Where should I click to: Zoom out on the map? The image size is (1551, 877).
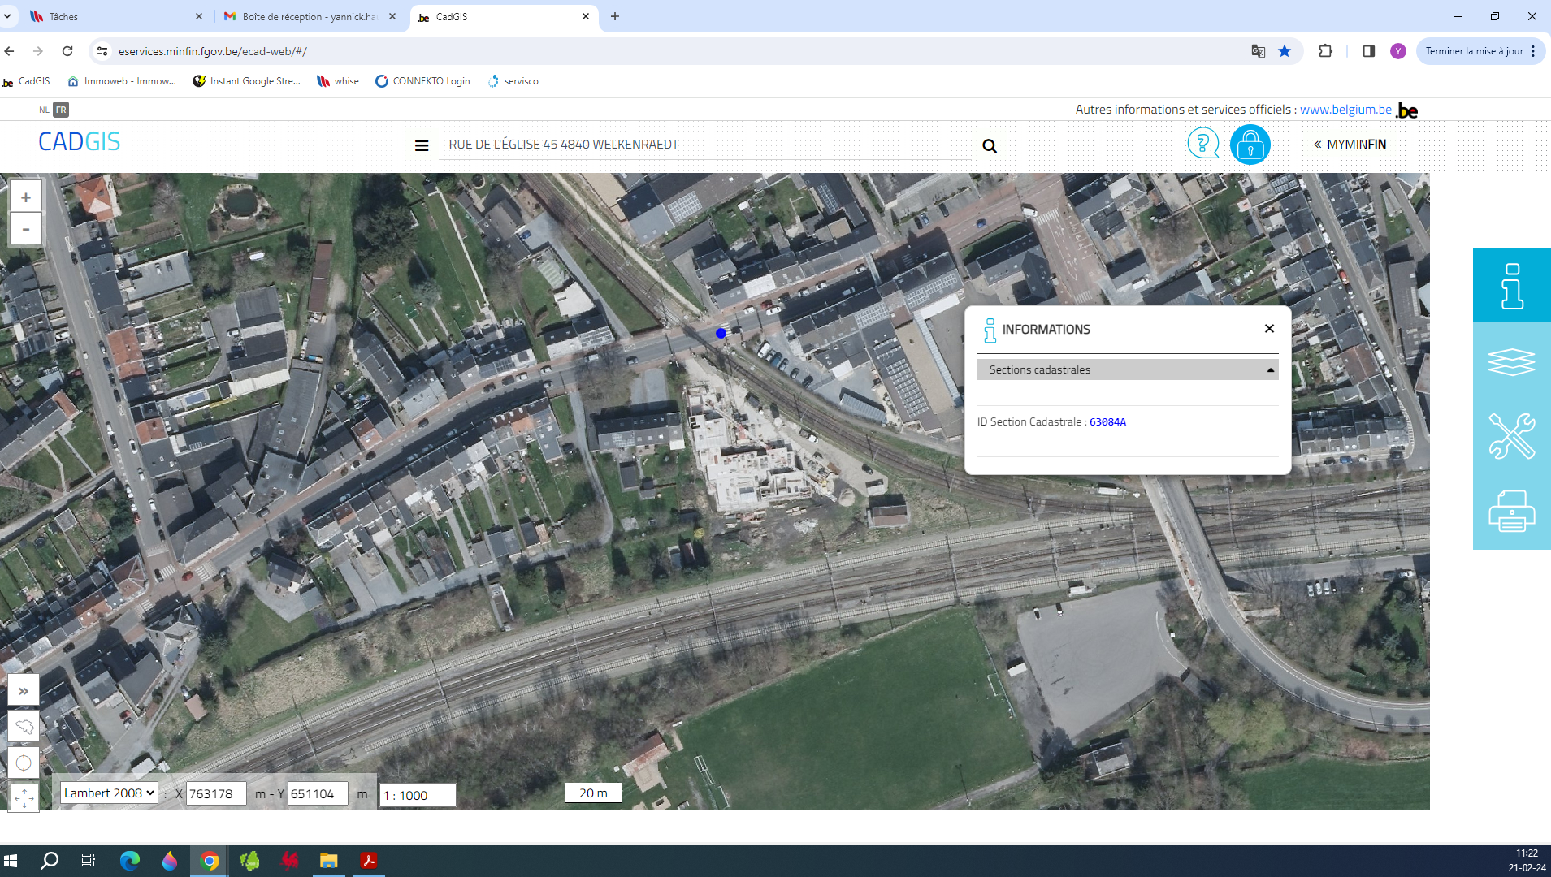tap(26, 229)
